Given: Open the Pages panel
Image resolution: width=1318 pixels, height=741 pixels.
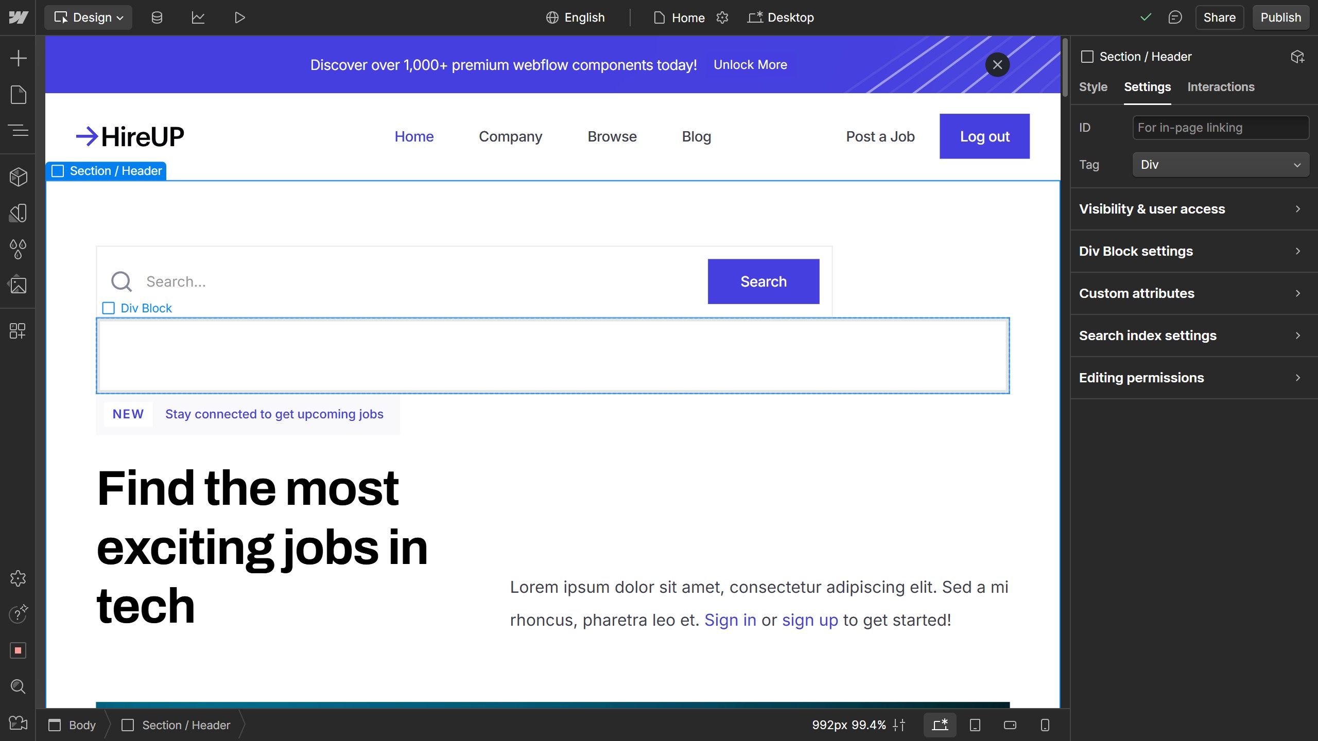Looking at the screenshot, I should tap(18, 95).
